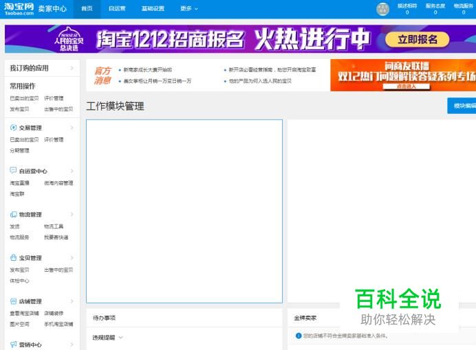Image resolution: width=476 pixels, height=350 pixels.
Task: Open 发货 link under 物流管理
Action: point(14,226)
